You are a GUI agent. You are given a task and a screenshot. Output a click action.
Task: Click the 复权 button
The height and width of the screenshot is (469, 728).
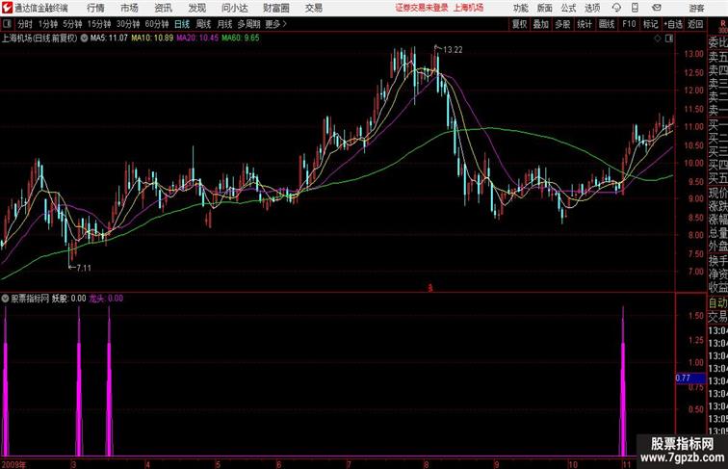[519, 24]
